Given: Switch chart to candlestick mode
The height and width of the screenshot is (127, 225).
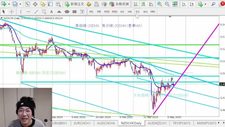Looking at the screenshot, I should (143, 4).
